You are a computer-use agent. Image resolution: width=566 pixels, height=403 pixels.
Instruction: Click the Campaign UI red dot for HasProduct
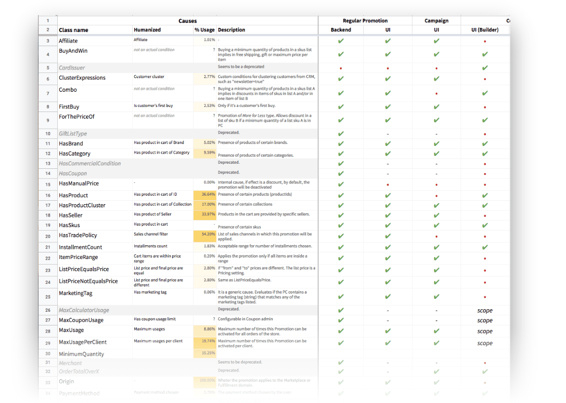[x=436, y=196]
